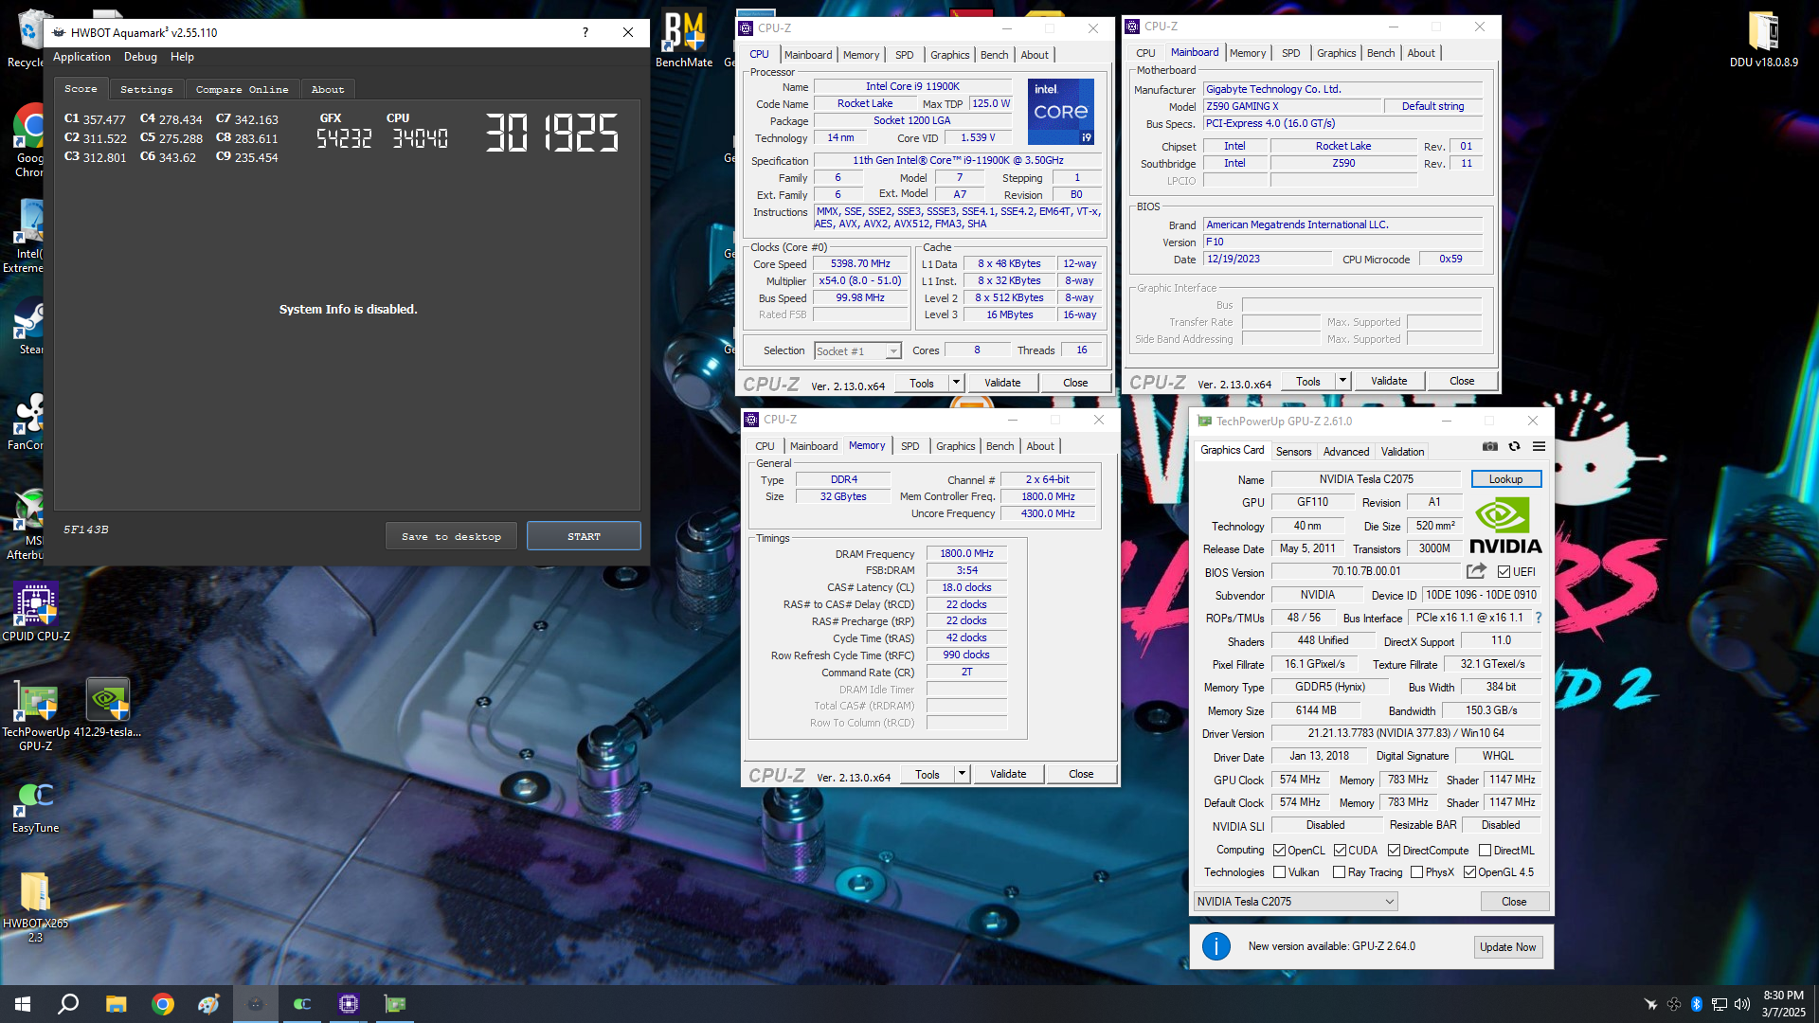Image resolution: width=1819 pixels, height=1023 pixels.
Task: Open Application menu in Aquamark
Action: tap(81, 57)
